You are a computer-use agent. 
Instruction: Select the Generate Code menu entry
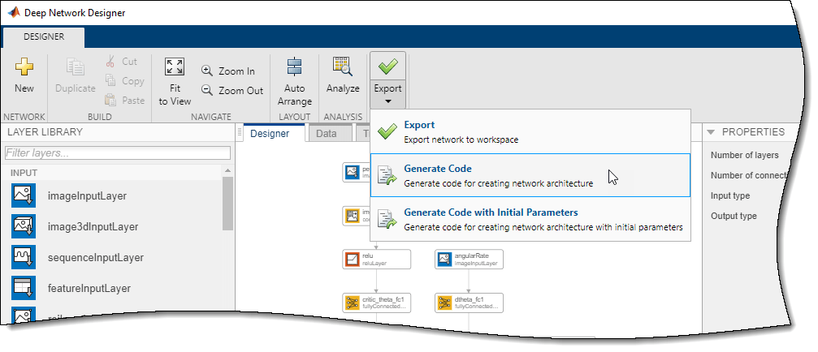click(530, 175)
